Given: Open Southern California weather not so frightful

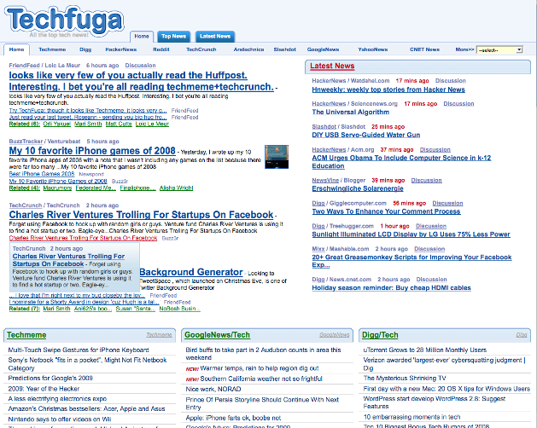Looking at the screenshot, I should point(261,379).
